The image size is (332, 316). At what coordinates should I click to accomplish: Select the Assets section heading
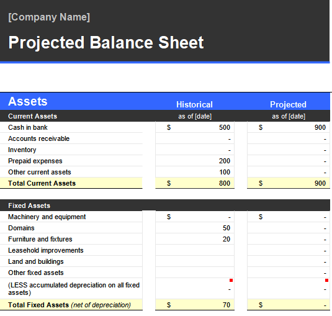pyautogui.click(x=28, y=101)
